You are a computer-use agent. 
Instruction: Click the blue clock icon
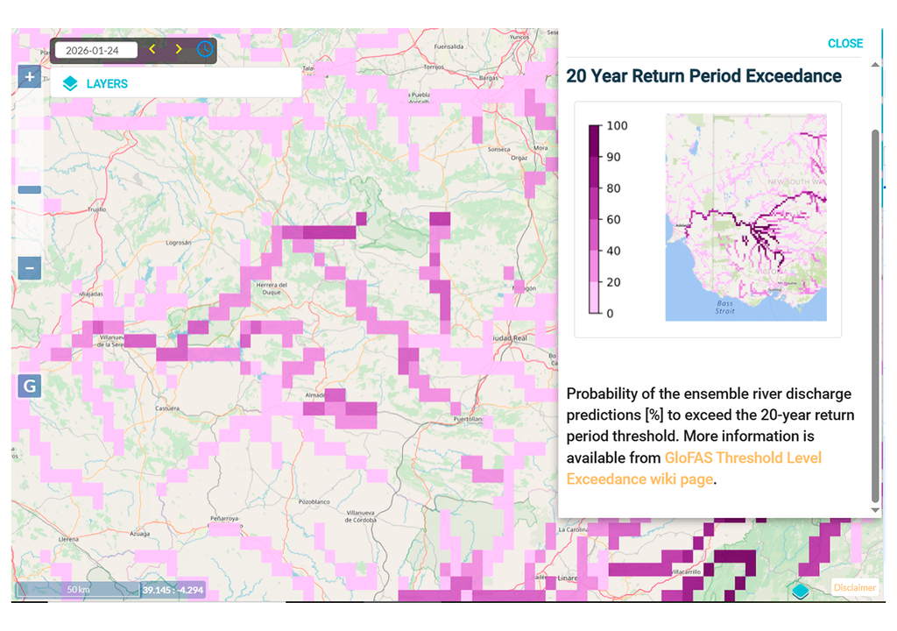[x=204, y=49]
